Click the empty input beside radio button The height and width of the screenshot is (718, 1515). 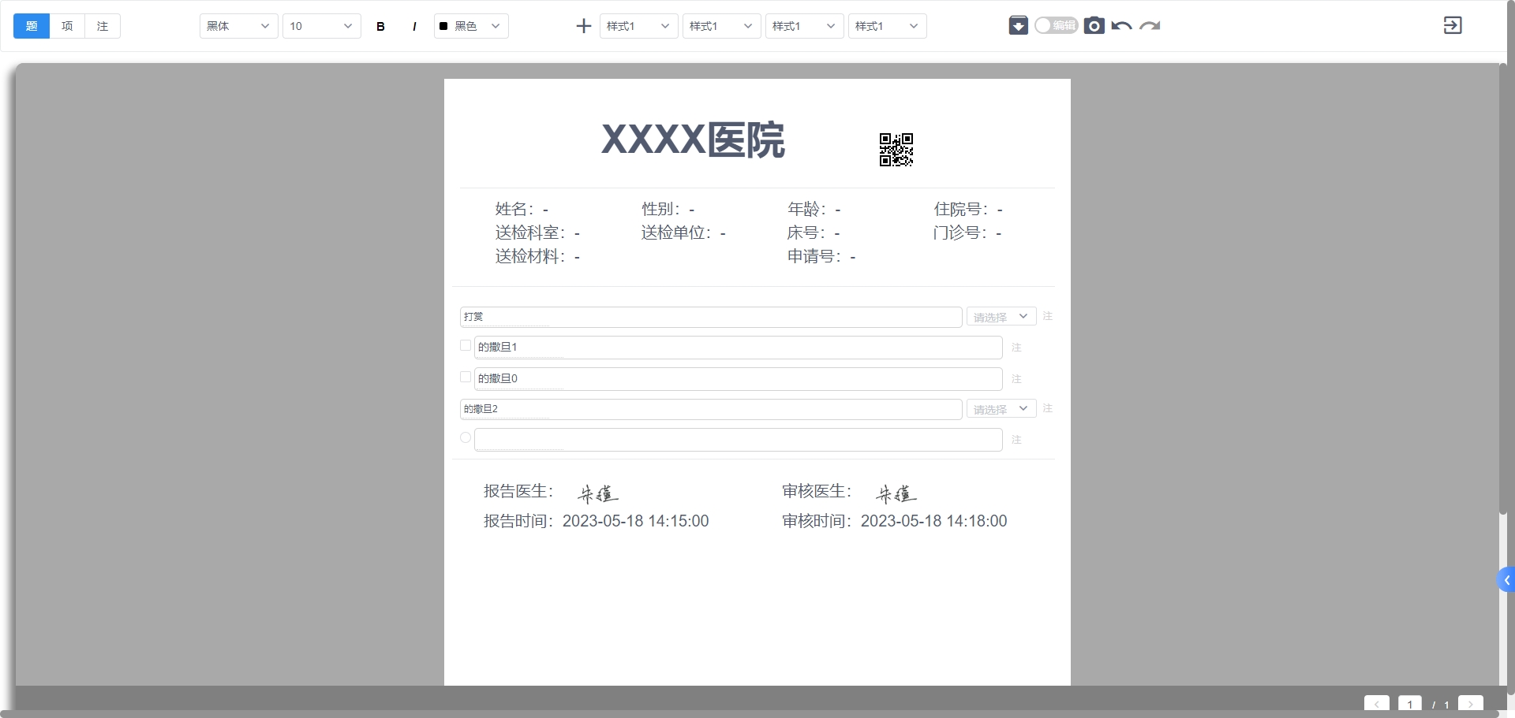click(x=739, y=440)
